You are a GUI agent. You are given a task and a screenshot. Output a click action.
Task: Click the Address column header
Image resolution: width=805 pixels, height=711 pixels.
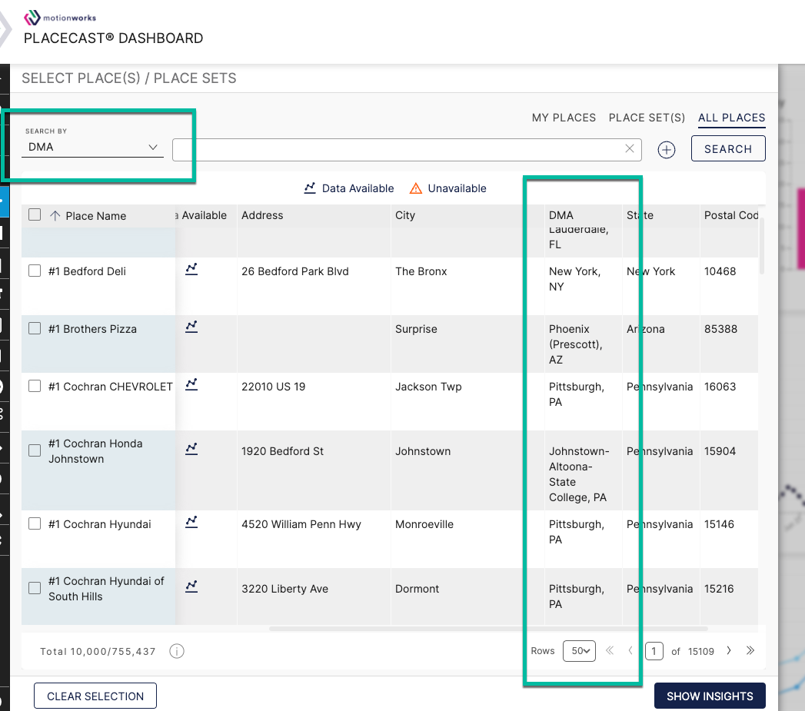(x=262, y=216)
